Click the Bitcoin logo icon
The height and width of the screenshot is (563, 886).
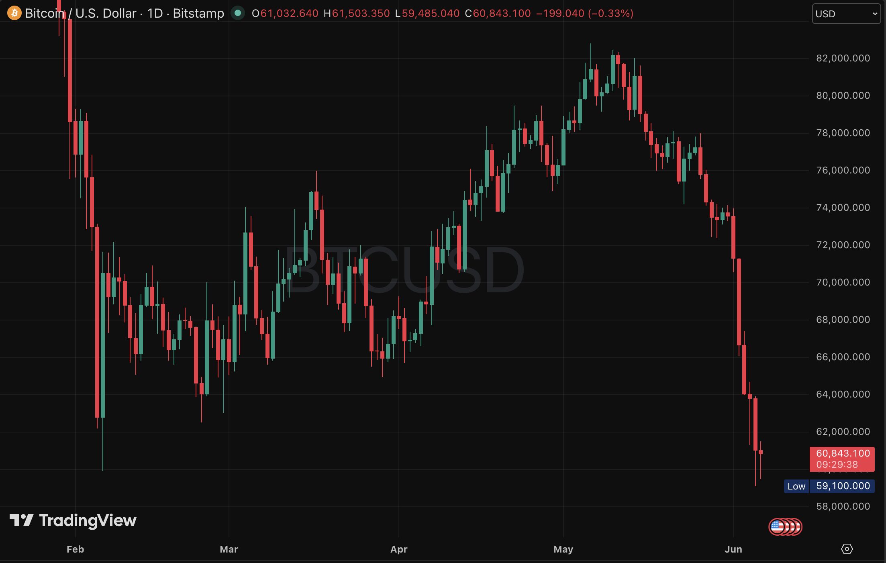click(14, 13)
